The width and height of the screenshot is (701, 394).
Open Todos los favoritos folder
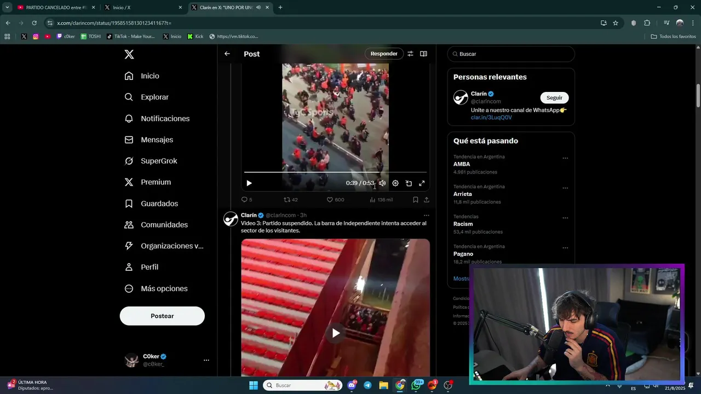[674, 37]
